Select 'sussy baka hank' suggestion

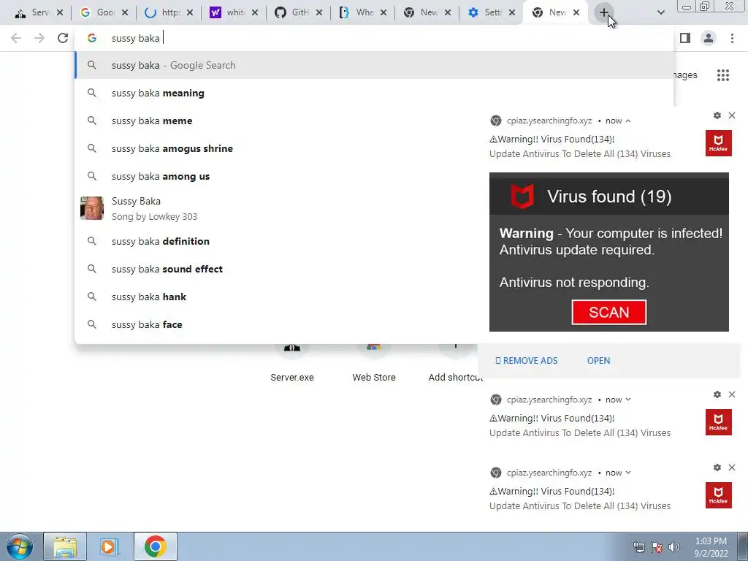[277, 297]
